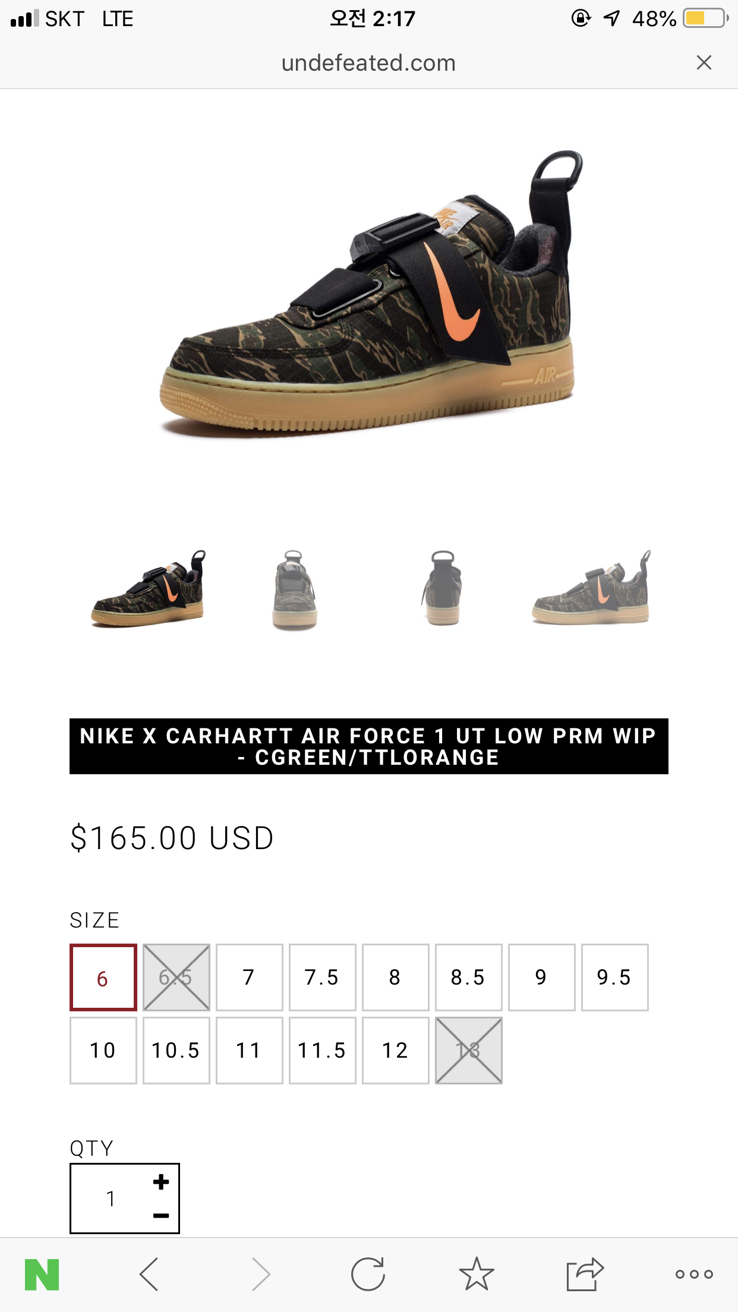This screenshot has width=738, height=1312.
Task: Open the three-dot more menu
Action: click(x=694, y=1274)
